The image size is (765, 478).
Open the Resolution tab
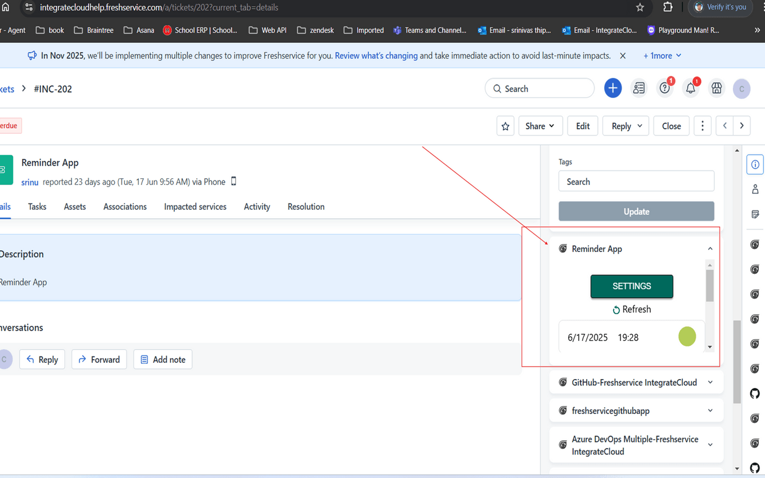pyautogui.click(x=306, y=206)
